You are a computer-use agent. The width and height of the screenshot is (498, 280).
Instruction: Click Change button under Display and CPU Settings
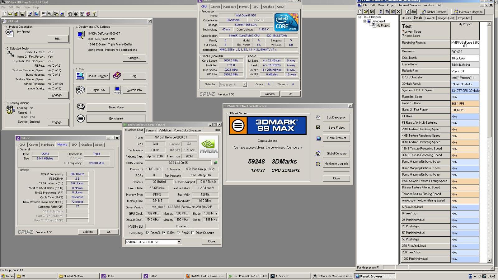click(134, 58)
